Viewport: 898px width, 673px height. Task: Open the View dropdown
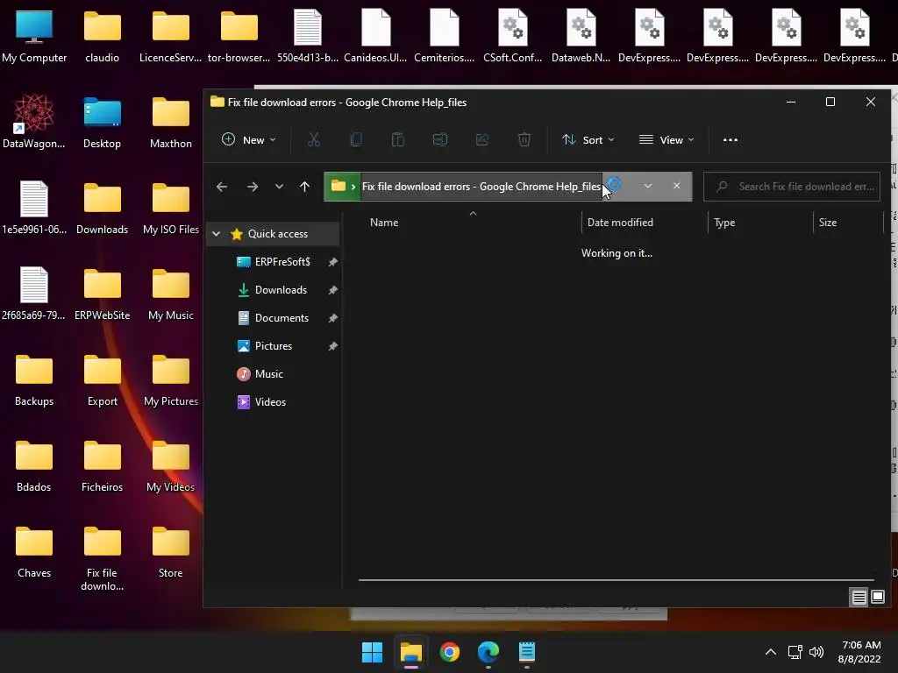tap(666, 139)
